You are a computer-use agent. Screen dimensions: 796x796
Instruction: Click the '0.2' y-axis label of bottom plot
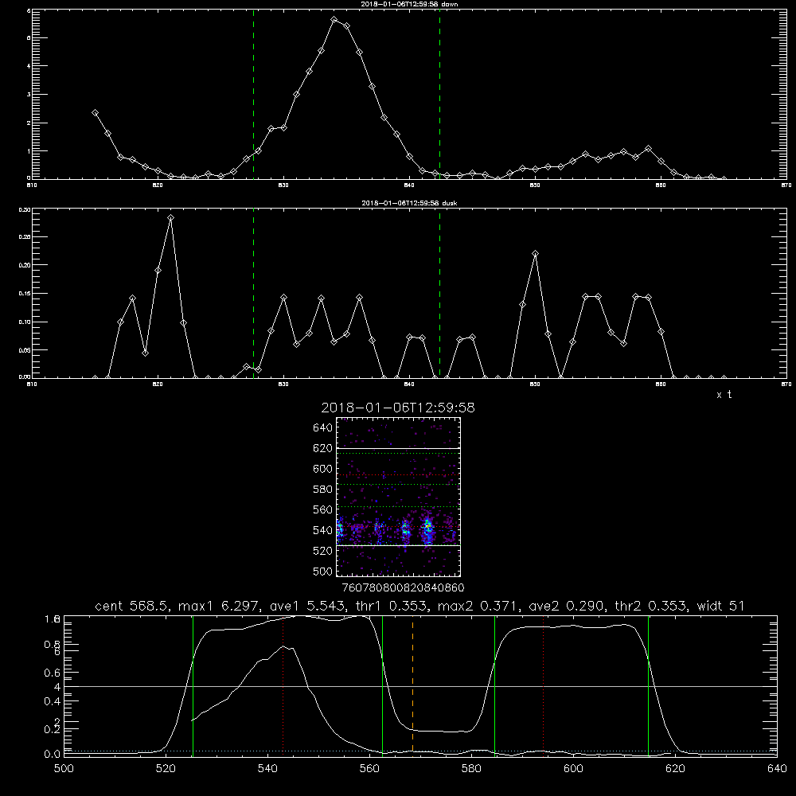(x=53, y=729)
